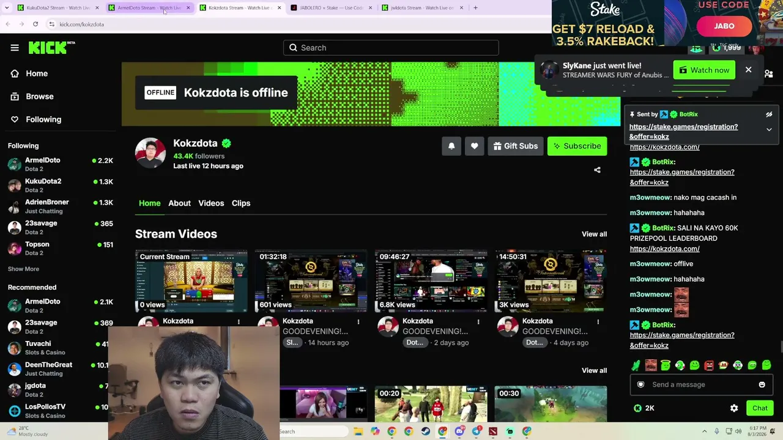Expand followed channels with Show More
Image resolution: width=783 pixels, height=440 pixels.
(x=23, y=269)
